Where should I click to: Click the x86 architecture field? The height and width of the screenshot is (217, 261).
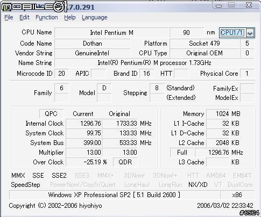click(x=237, y=195)
